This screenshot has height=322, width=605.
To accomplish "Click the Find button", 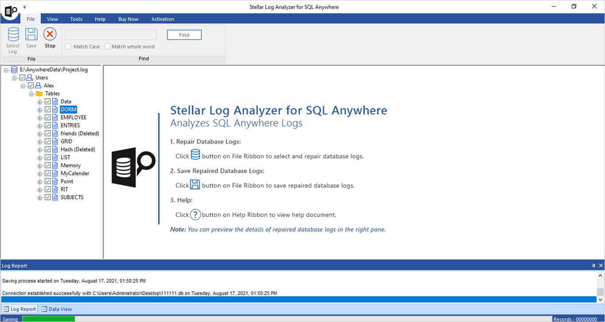I will [x=184, y=35].
